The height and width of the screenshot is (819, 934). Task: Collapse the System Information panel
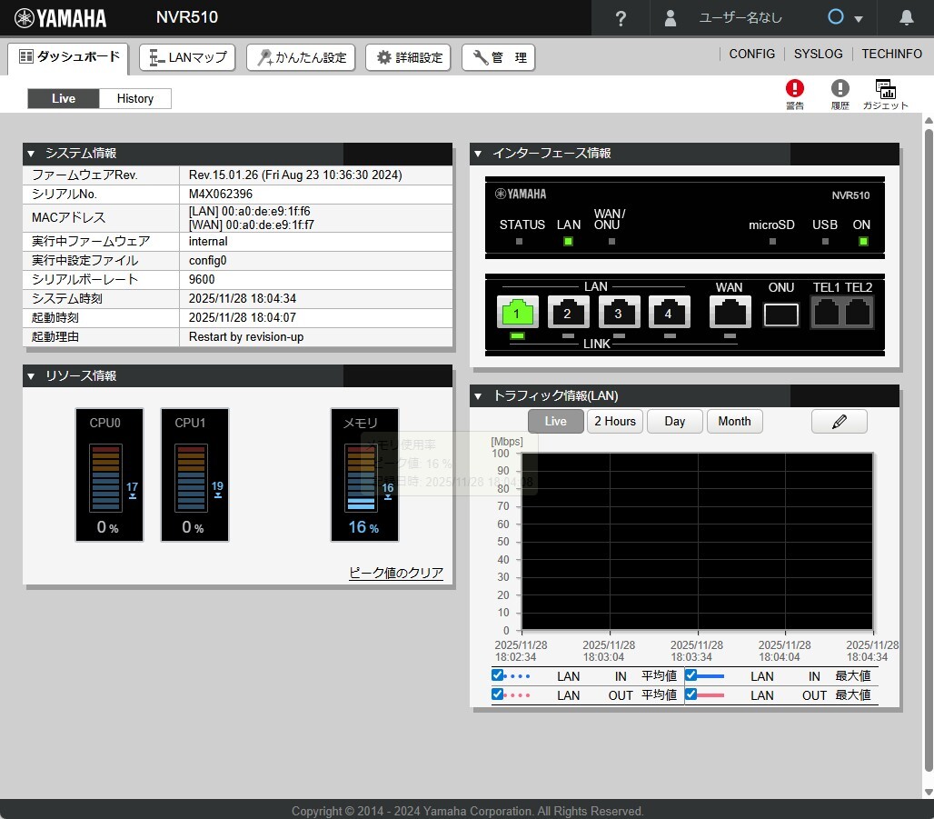tap(31, 154)
